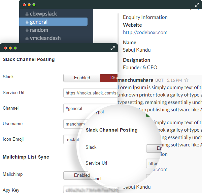
Task: Click the Service Url input field
Action: pyautogui.click(x=91, y=93)
